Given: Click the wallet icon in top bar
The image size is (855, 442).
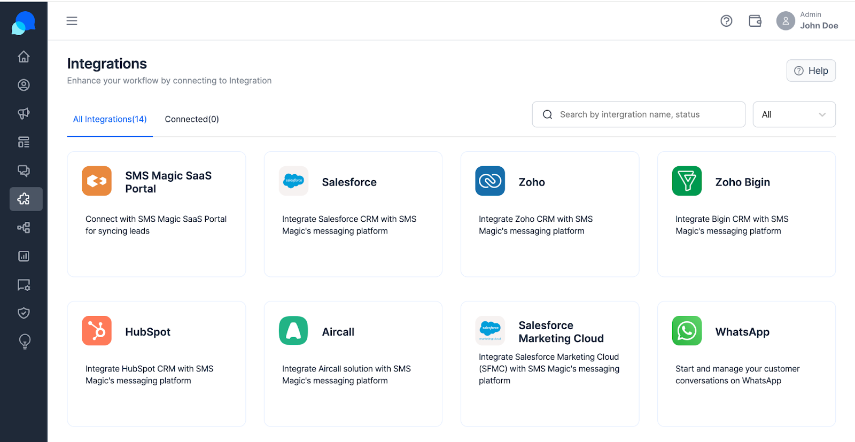Looking at the screenshot, I should click(755, 21).
